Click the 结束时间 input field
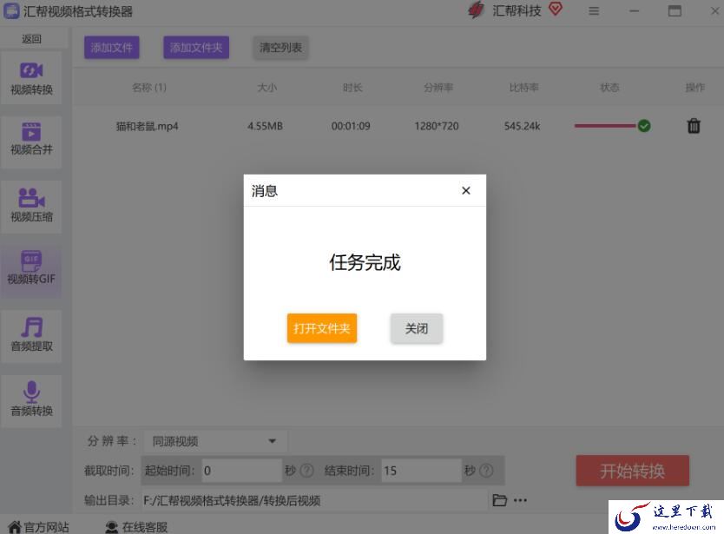Screen dimensions: 724x534 tap(420, 471)
